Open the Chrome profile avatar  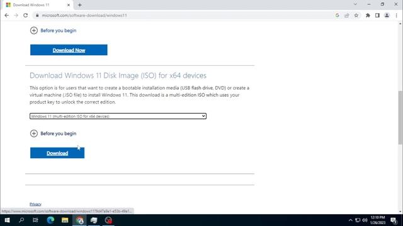387,15
